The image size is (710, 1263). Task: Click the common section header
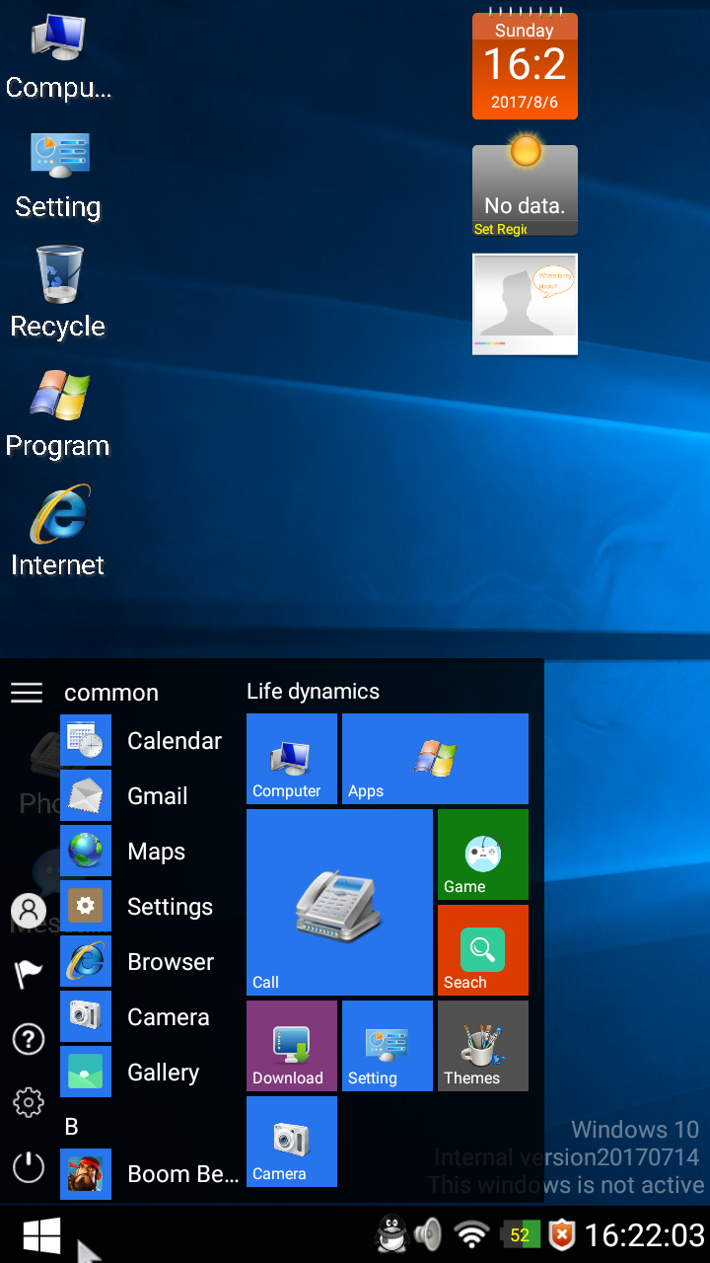(111, 693)
